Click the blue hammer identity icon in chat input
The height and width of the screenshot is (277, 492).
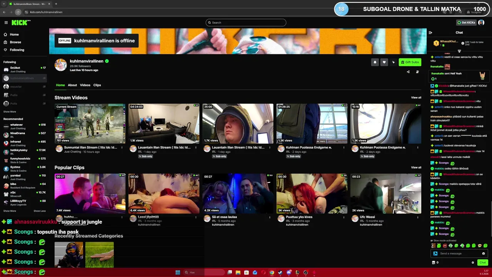tap(435, 254)
